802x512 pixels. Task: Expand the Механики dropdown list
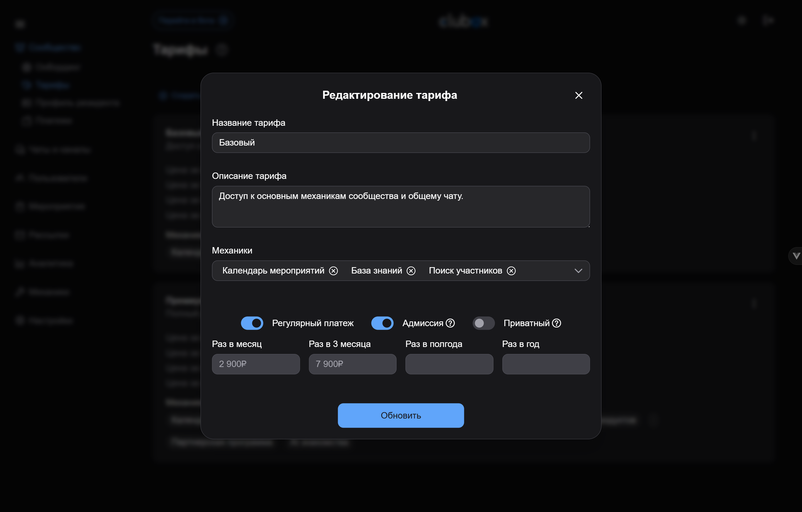tap(578, 271)
